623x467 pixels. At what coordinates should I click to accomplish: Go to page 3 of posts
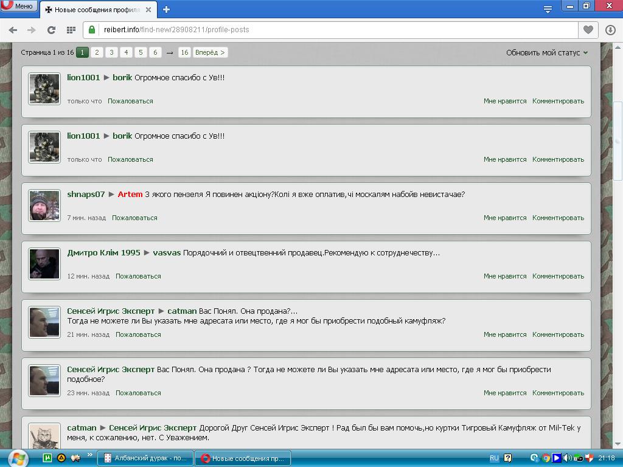[111, 52]
